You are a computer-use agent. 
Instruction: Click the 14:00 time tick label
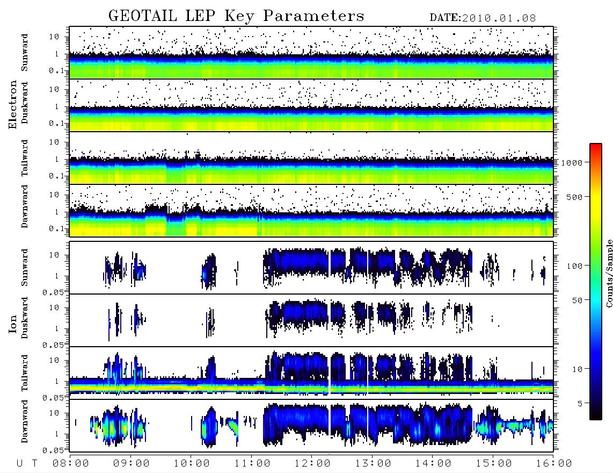433,464
